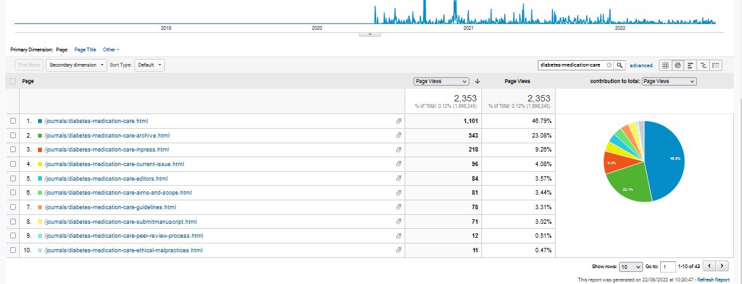Expand the Other primary dimension menu

click(x=111, y=49)
